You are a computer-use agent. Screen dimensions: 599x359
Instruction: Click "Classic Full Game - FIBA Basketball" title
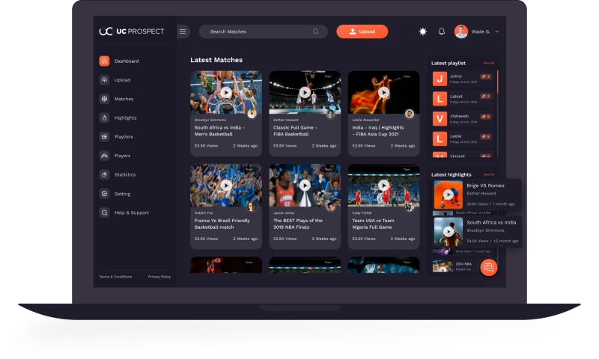(x=295, y=131)
